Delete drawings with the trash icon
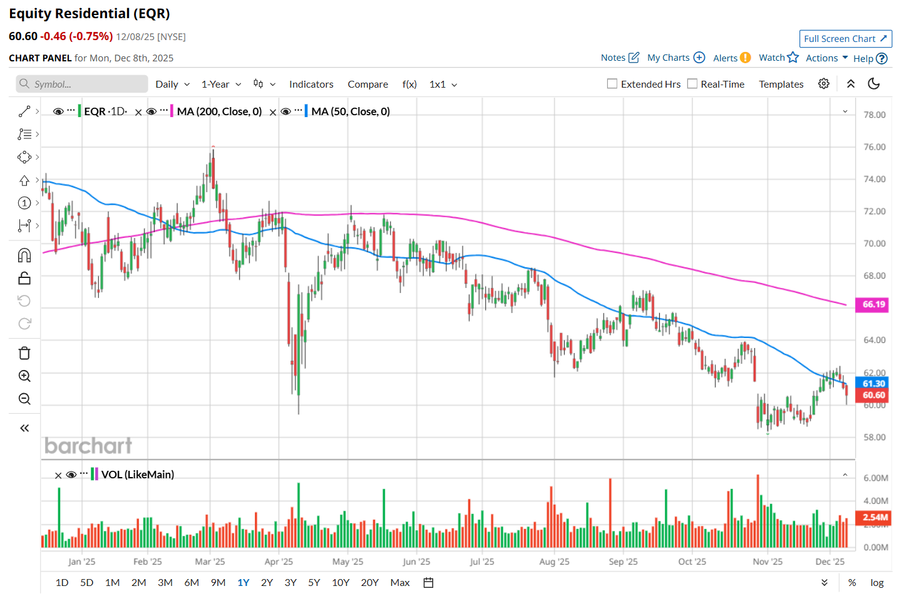 pyautogui.click(x=24, y=353)
